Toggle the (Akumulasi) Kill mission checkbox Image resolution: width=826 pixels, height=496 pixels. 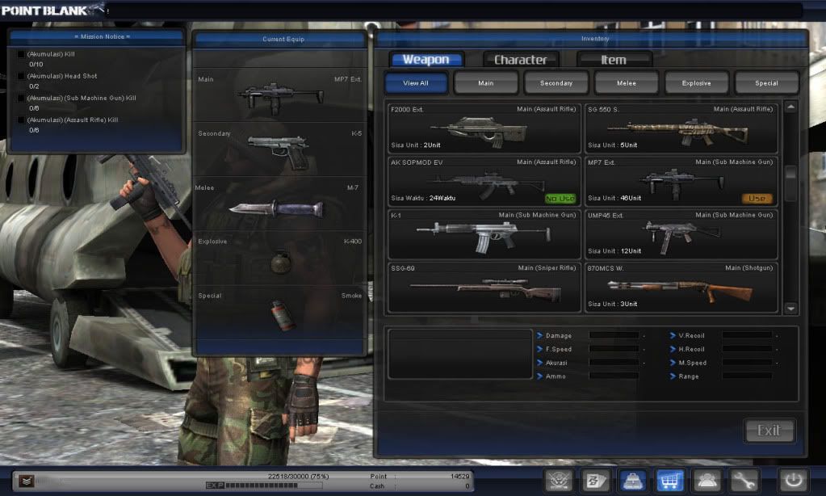coord(21,54)
